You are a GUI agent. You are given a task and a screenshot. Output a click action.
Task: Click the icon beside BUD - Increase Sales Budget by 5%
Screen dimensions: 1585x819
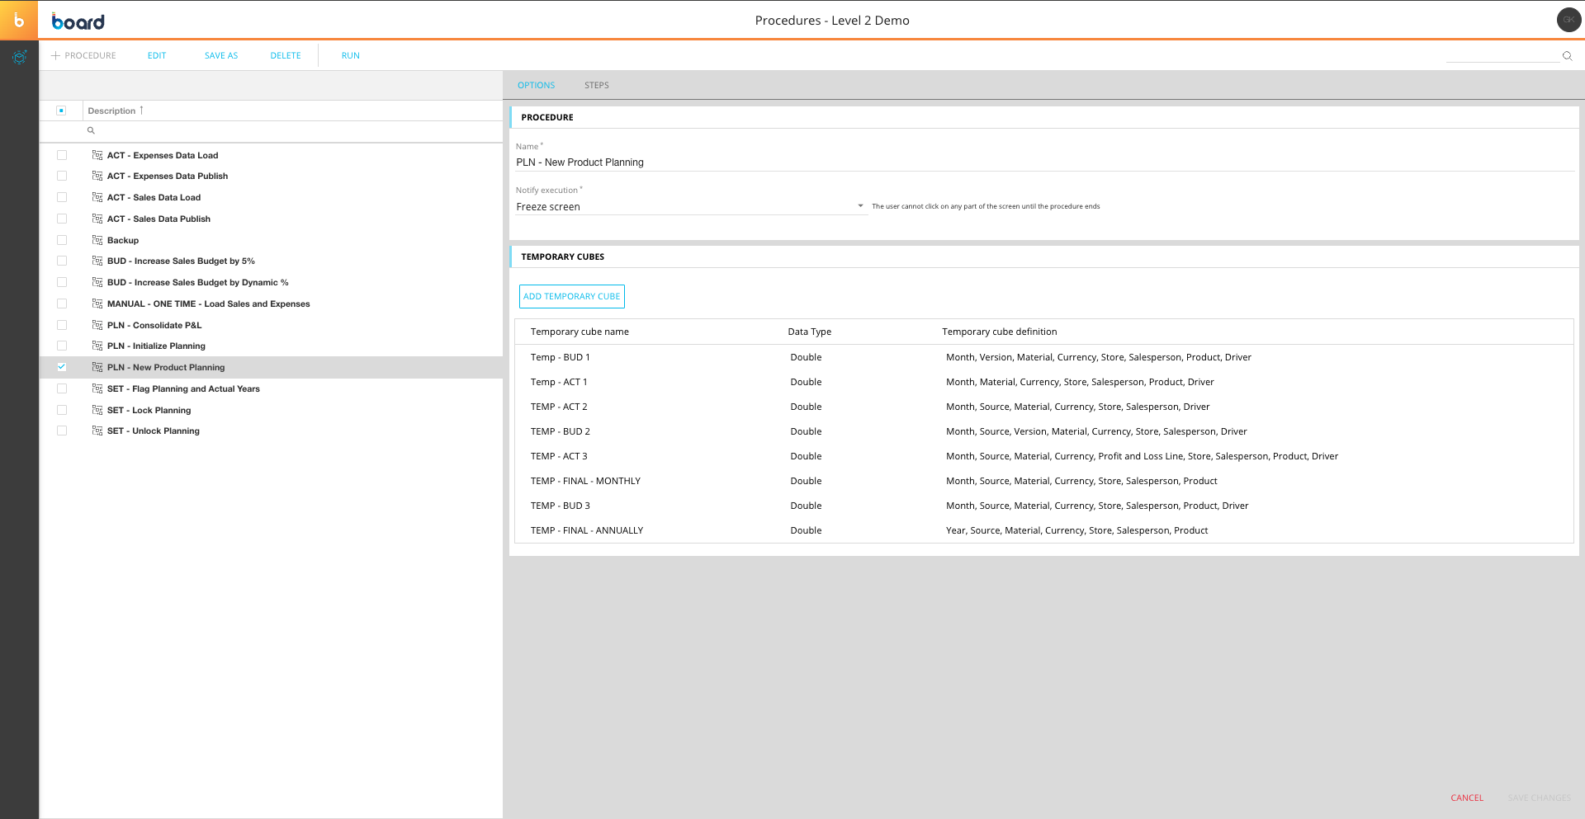click(97, 261)
